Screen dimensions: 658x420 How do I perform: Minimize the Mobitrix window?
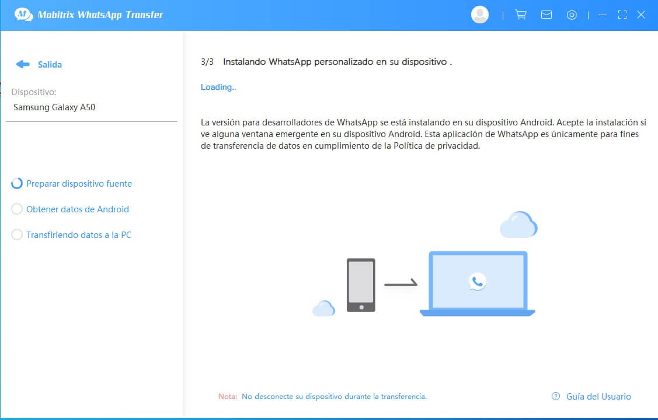(x=603, y=15)
